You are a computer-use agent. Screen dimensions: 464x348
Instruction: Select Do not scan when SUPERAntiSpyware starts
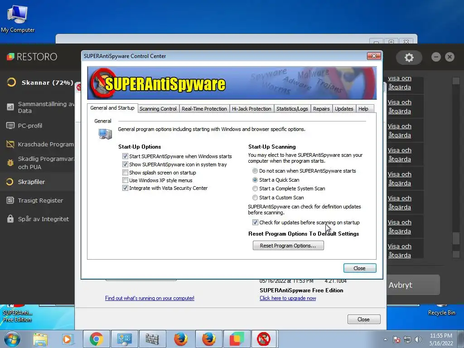coord(255,171)
